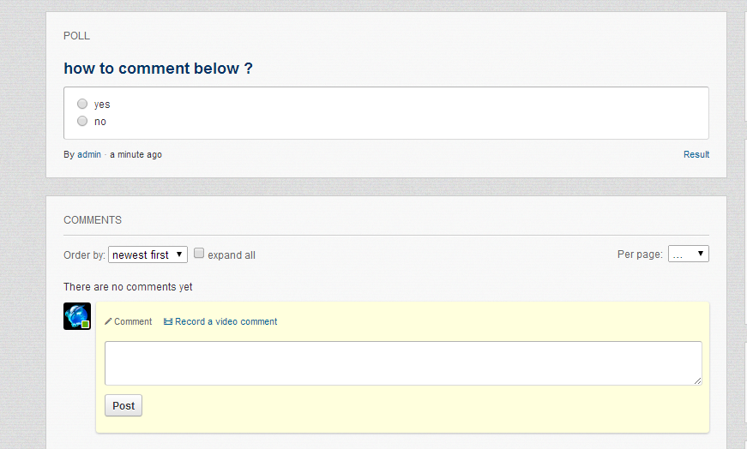The width and height of the screenshot is (747, 449).
Task: Click the pencil icon beside Comment
Action: (108, 322)
